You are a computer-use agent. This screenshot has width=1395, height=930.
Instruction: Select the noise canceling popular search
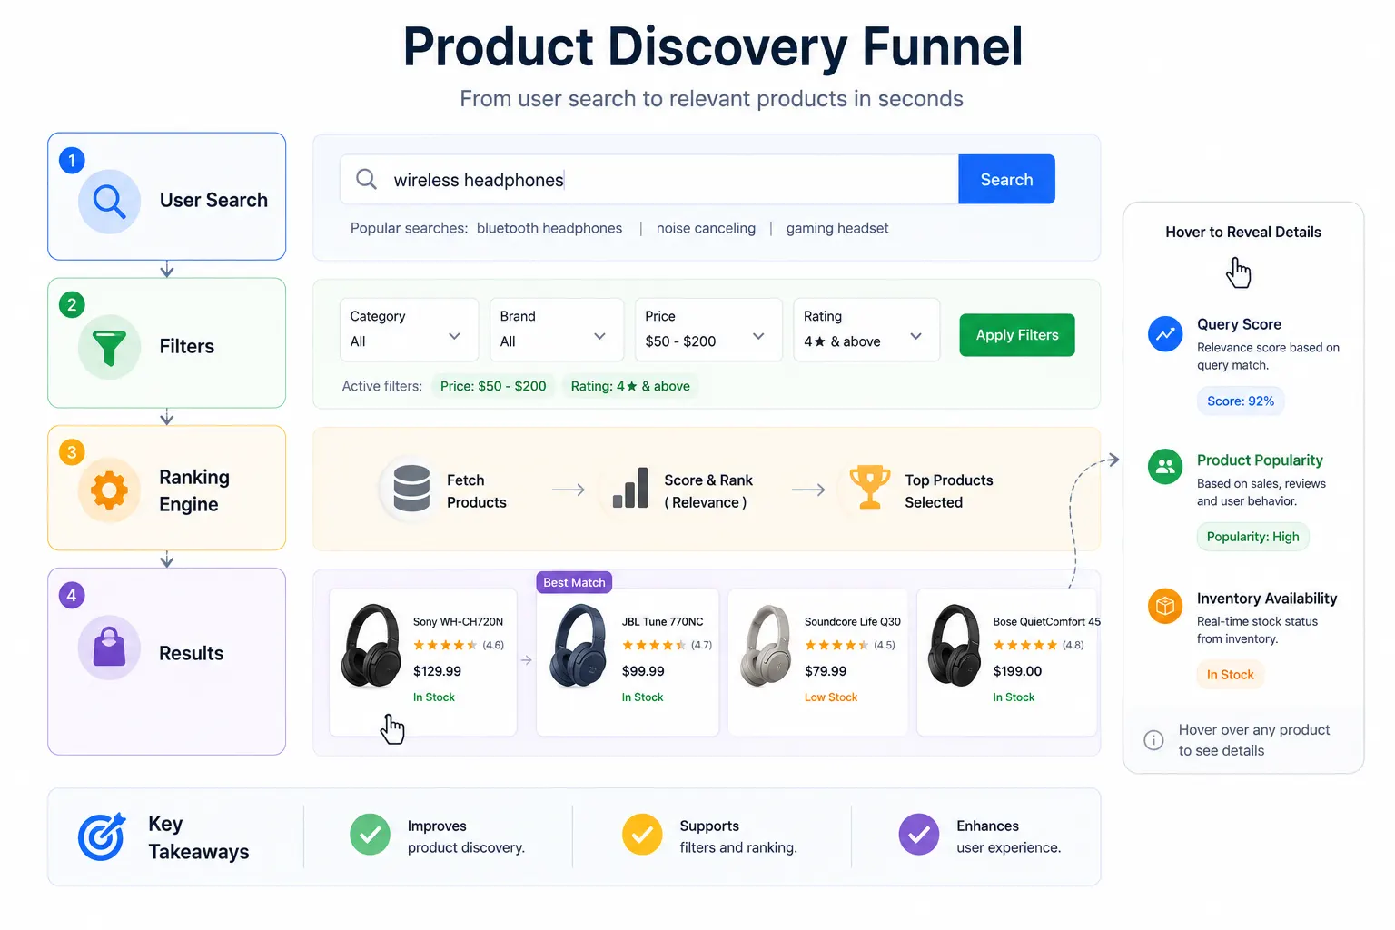coord(706,228)
